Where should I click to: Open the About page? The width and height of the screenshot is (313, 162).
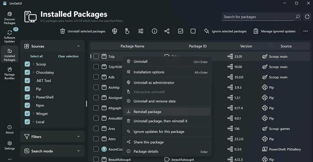point(10,129)
